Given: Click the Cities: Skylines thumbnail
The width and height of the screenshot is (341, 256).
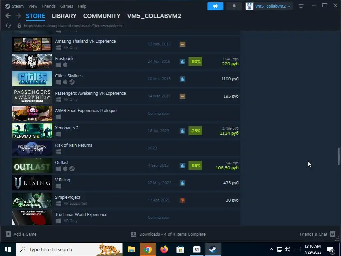Looking at the screenshot, I should (32, 79).
